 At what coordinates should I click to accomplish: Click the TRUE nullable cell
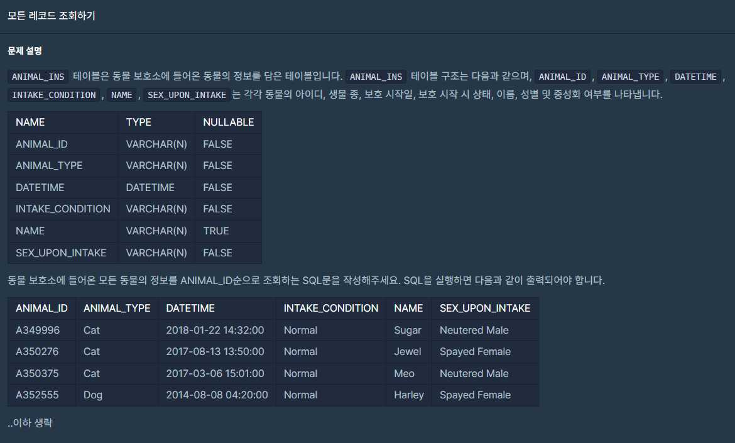pos(216,231)
